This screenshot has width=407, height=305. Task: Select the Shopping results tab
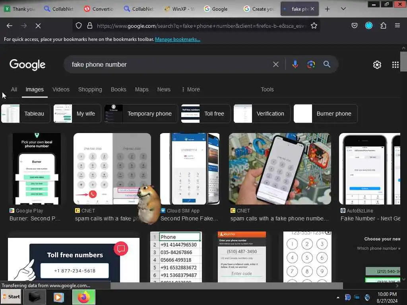90,89
